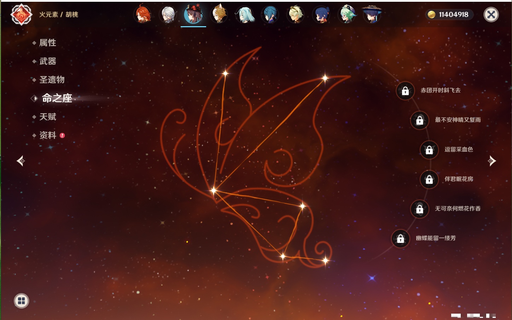Select the red-haired character portrait
Screen dimensions: 512x320
tap(143, 14)
